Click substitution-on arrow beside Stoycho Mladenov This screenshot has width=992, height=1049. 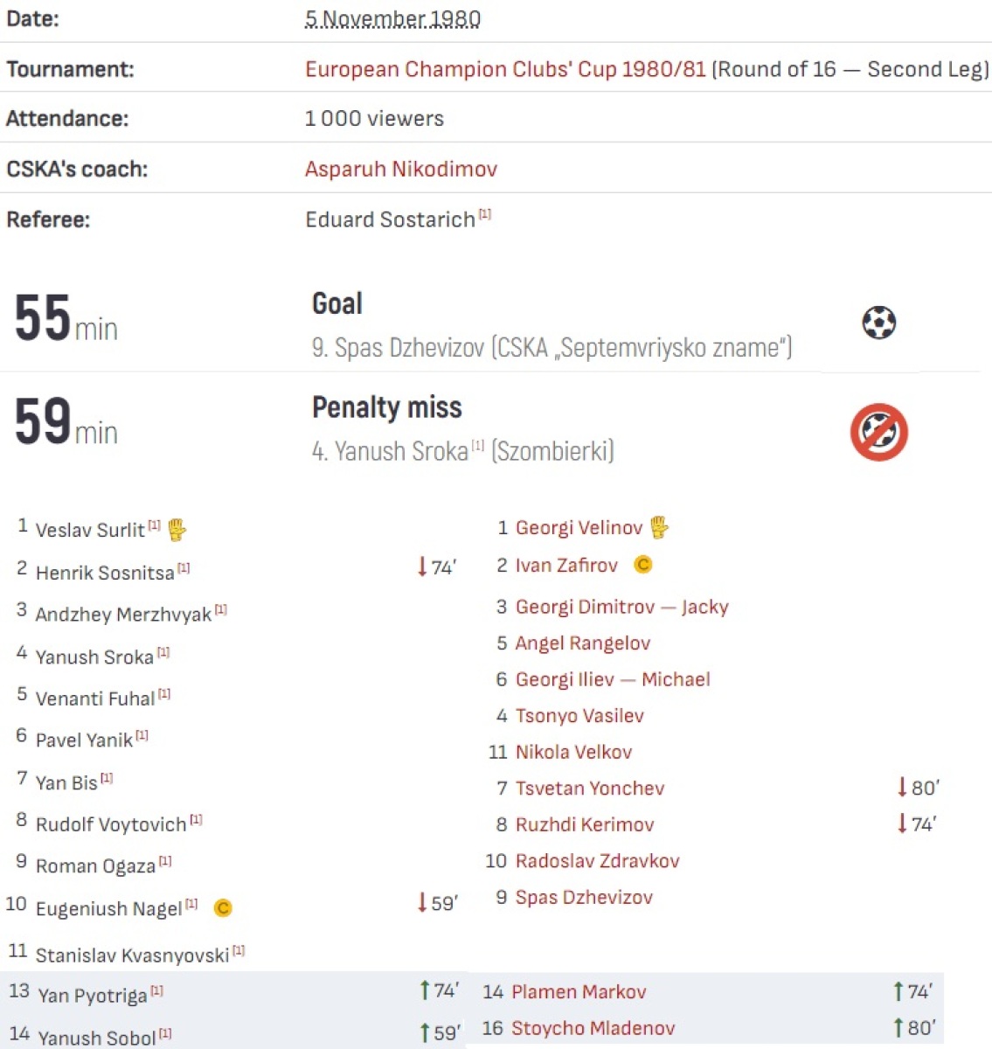898,1027
